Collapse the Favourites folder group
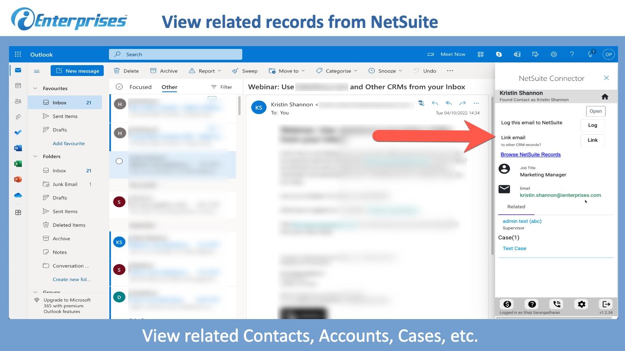The height and width of the screenshot is (351, 625). pos(35,89)
